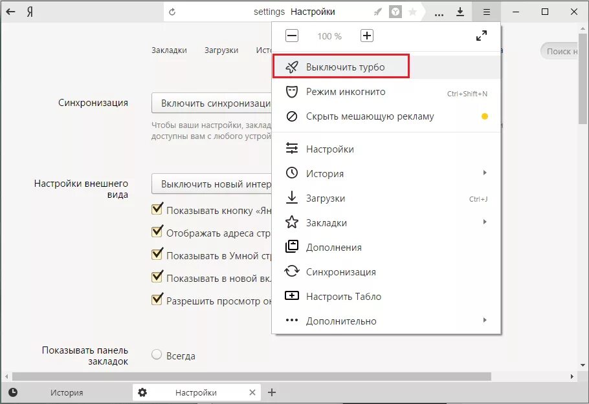589x404 pixels.
Task: Toggle 'Показывать в новой вкладке' checkbox
Action: [x=157, y=277]
